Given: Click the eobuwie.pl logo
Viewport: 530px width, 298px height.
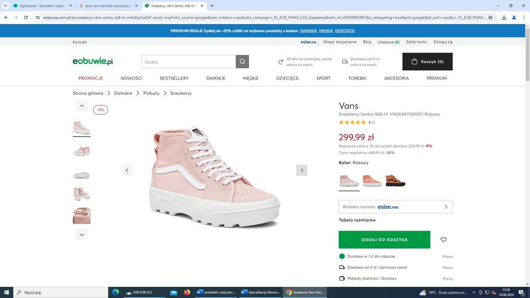Looking at the screenshot, I should pyautogui.click(x=93, y=61).
